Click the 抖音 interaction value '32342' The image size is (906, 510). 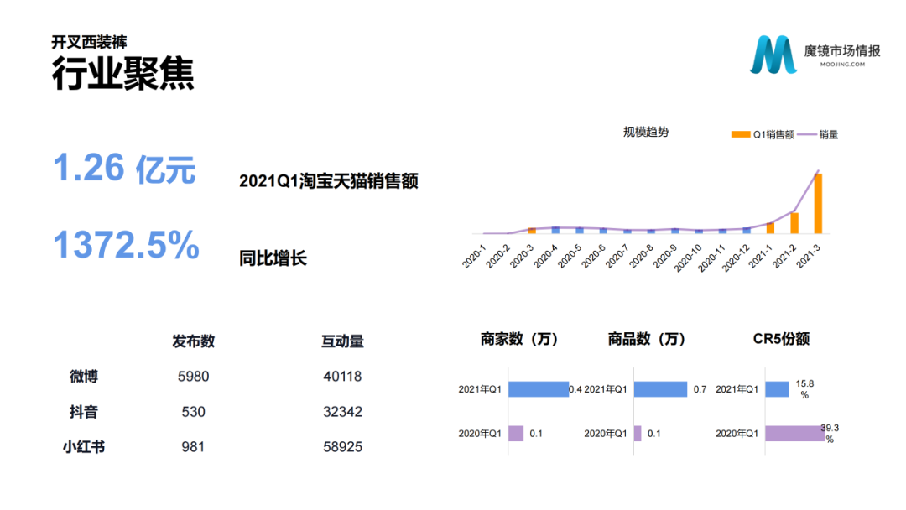point(342,412)
